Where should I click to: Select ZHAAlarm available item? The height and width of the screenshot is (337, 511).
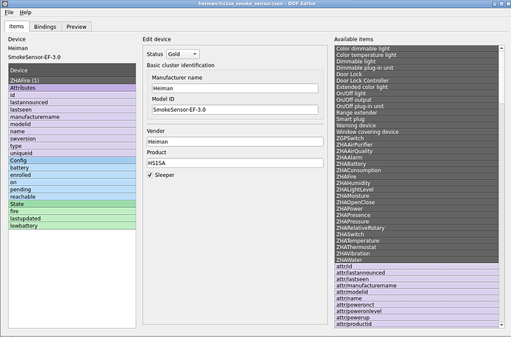(416, 158)
